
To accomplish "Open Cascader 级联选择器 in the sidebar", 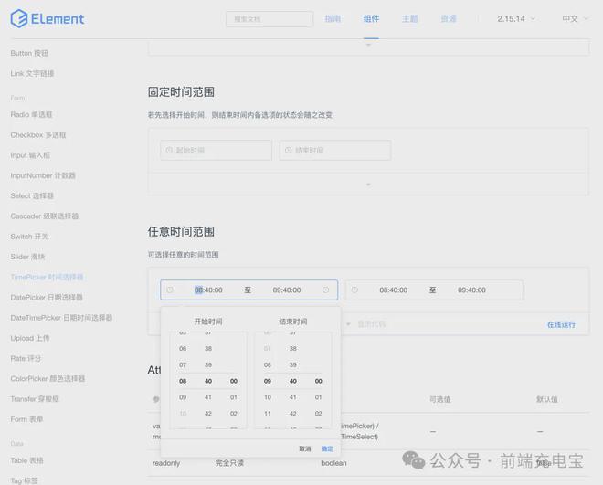I will pyautogui.click(x=44, y=216).
